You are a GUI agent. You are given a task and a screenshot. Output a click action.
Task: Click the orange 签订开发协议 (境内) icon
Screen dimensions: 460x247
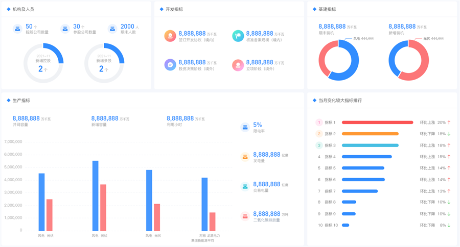click(x=170, y=36)
